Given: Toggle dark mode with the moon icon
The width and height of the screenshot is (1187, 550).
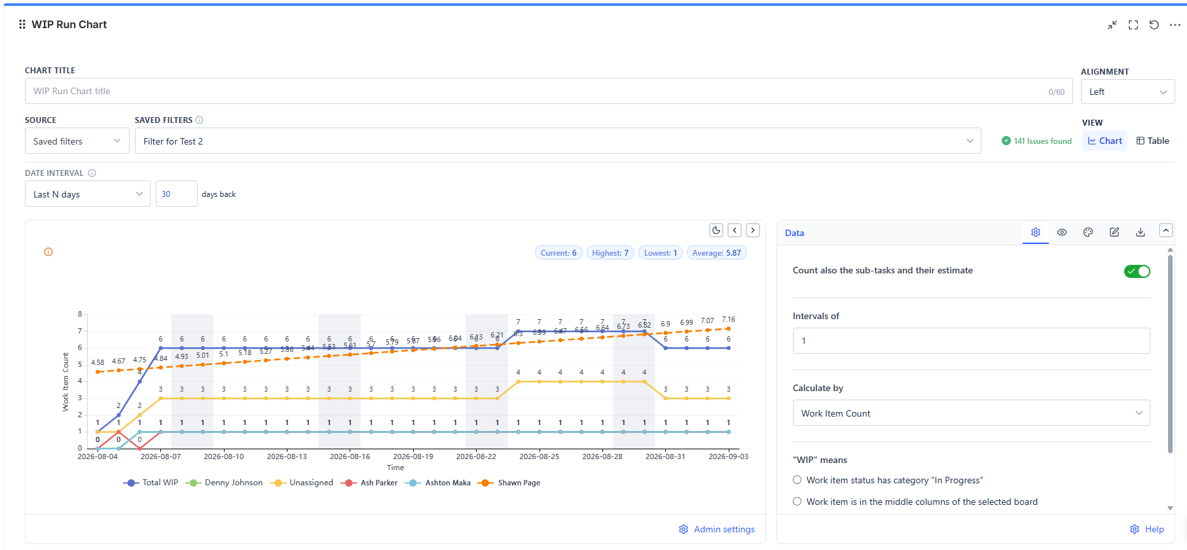Looking at the screenshot, I should tap(716, 230).
